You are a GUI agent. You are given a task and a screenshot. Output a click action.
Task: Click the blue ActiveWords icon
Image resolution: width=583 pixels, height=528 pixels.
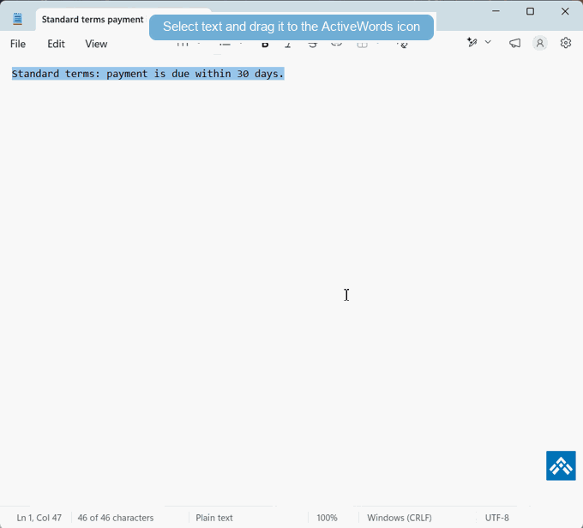coord(561,465)
